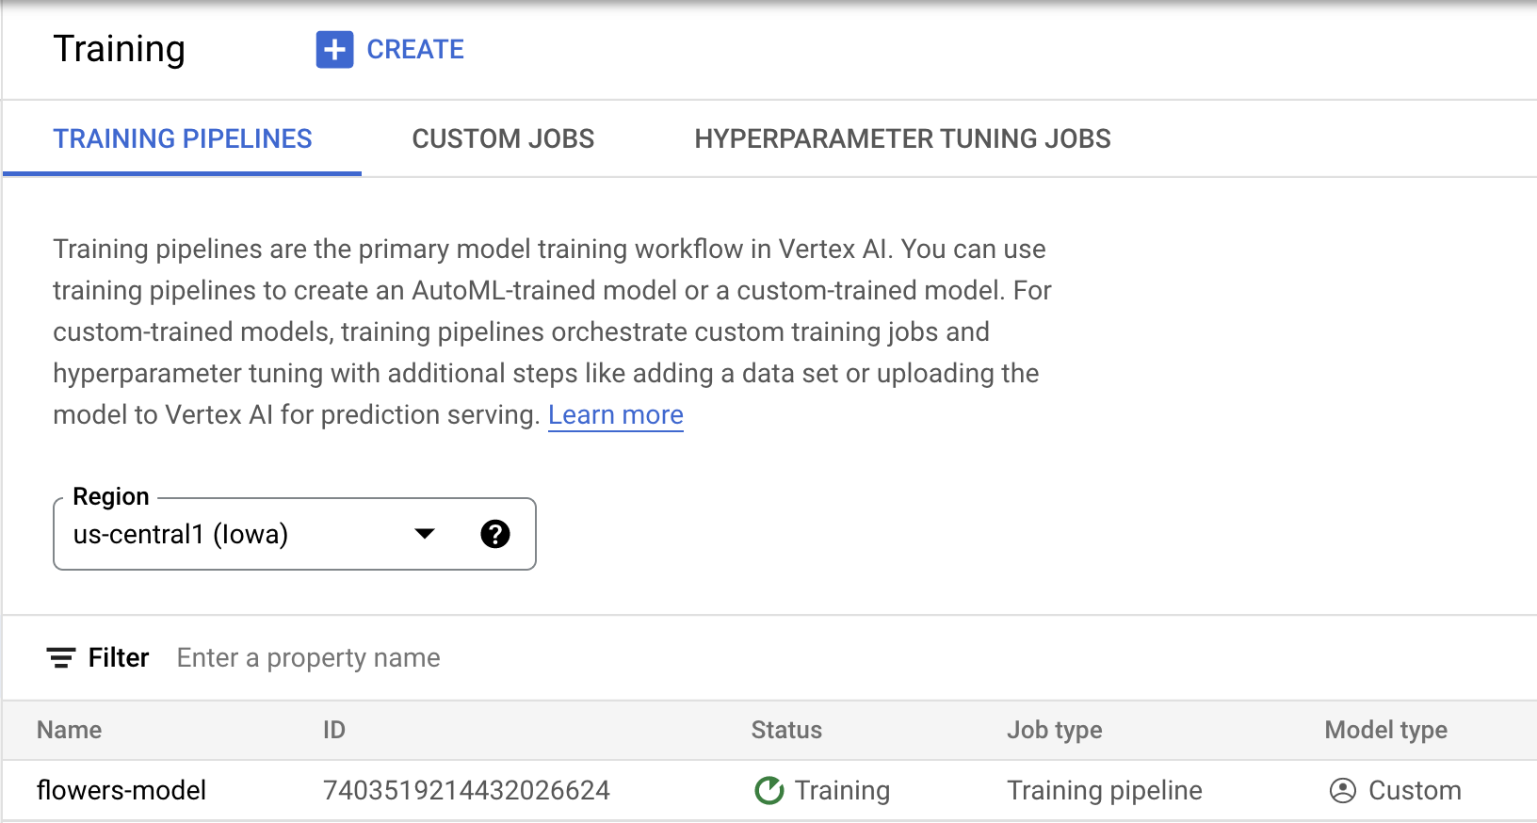The width and height of the screenshot is (1537, 823).
Task: Sort by the Name column header
Action: (x=70, y=730)
